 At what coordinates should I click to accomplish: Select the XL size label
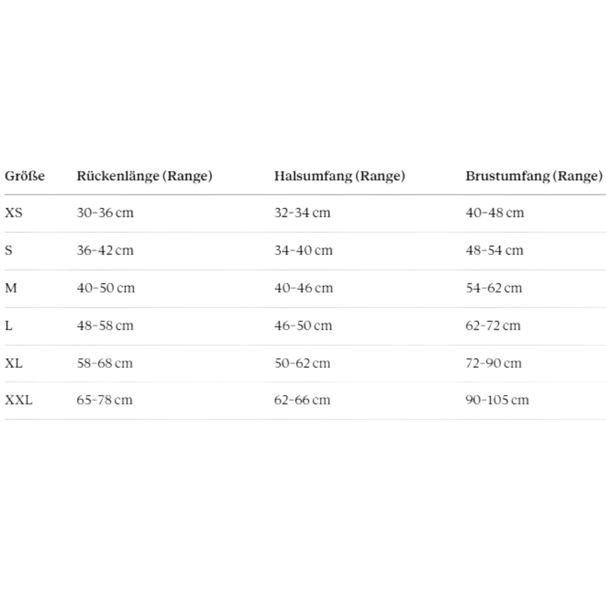coord(13,363)
